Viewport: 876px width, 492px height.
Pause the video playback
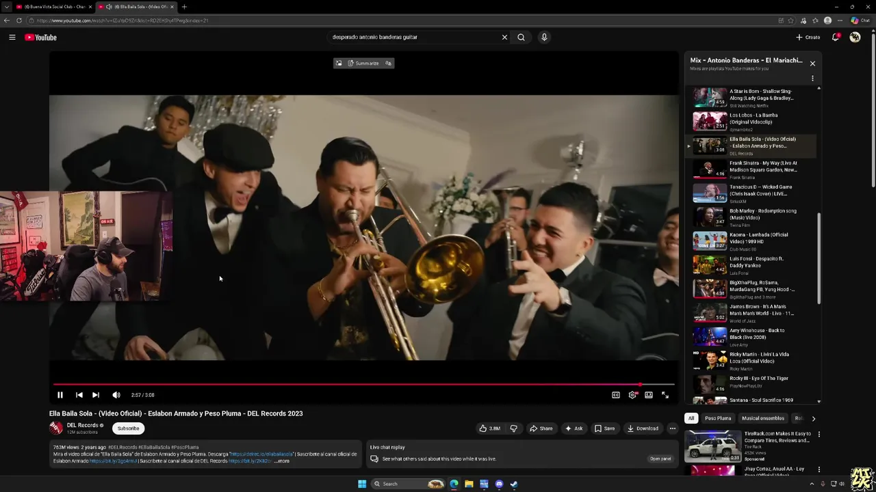point(60,395)
